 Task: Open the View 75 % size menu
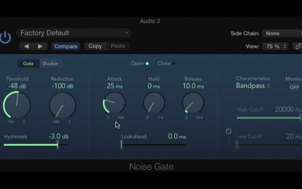click(x=275, y=46)
